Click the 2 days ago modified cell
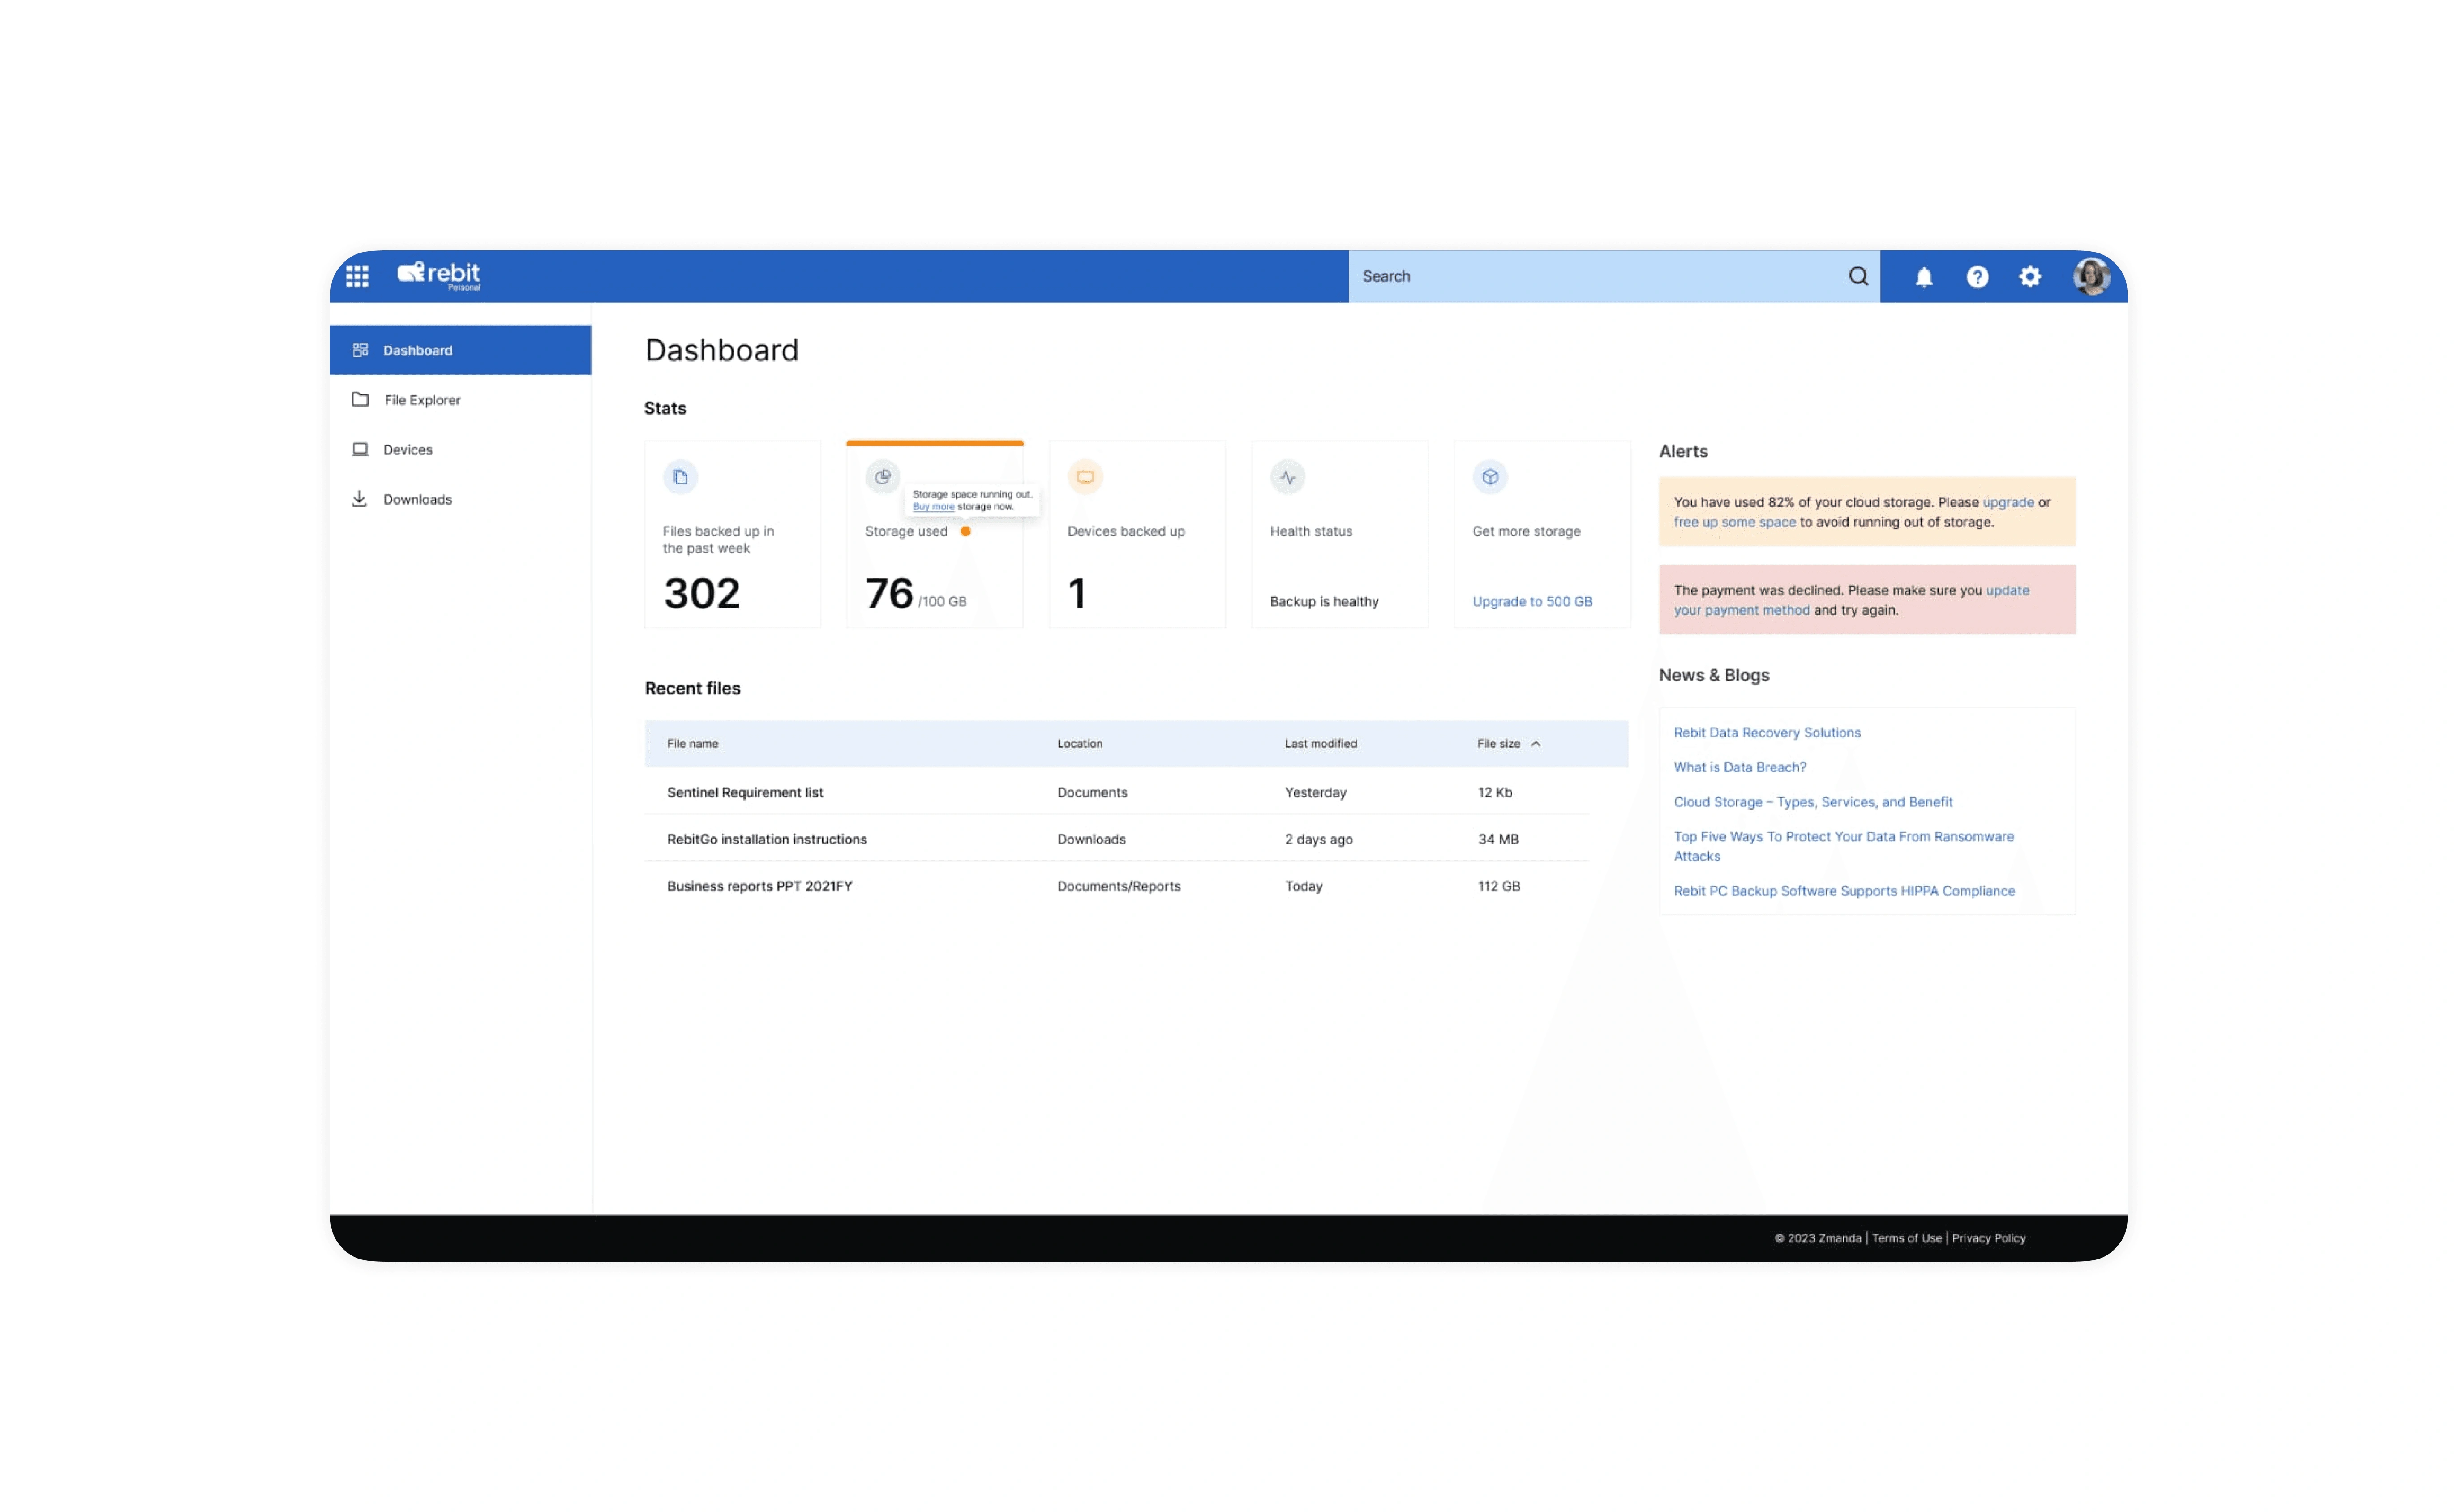This screenshot has width=2458, height=1512. 1318,839
